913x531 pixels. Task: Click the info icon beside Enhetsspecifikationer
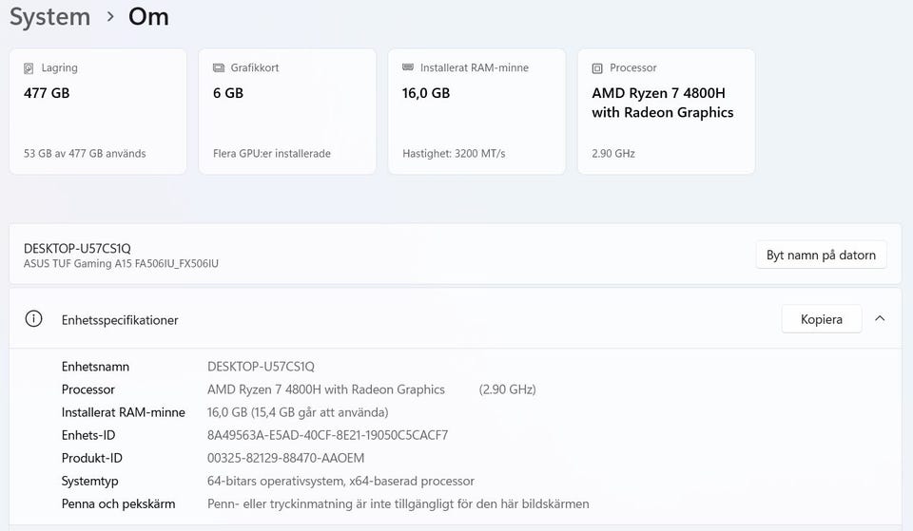34,319
